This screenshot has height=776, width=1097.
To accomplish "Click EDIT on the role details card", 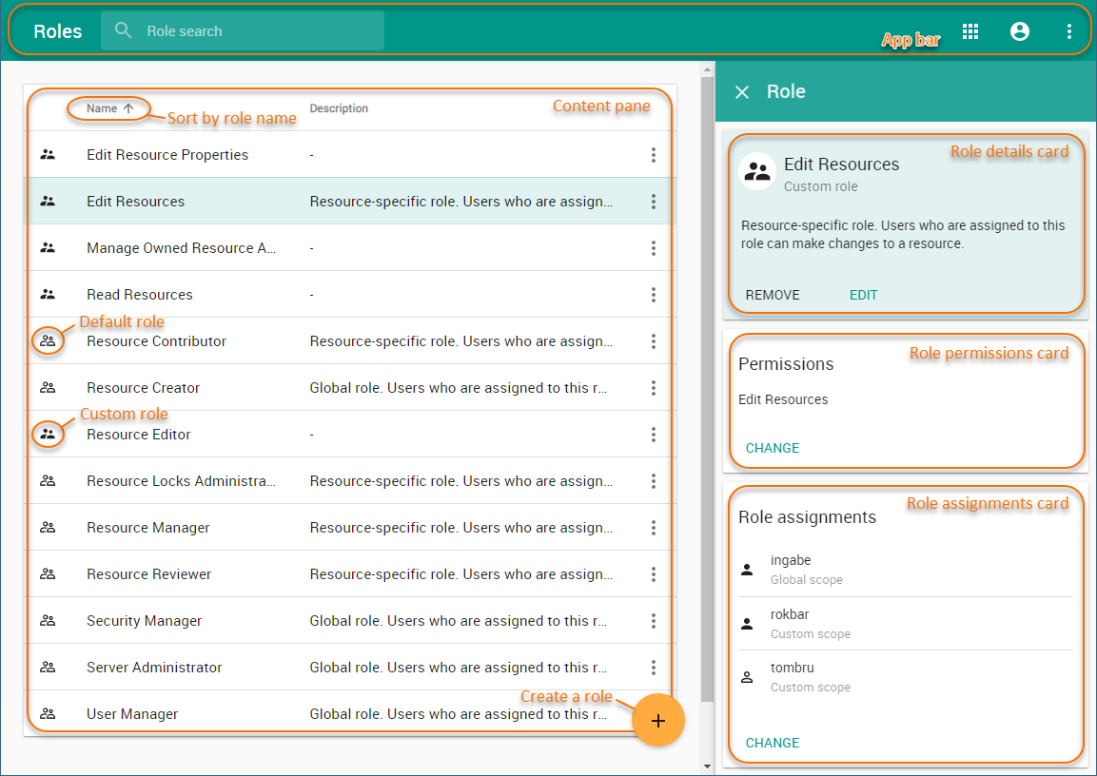I will (x=863, y=295).
